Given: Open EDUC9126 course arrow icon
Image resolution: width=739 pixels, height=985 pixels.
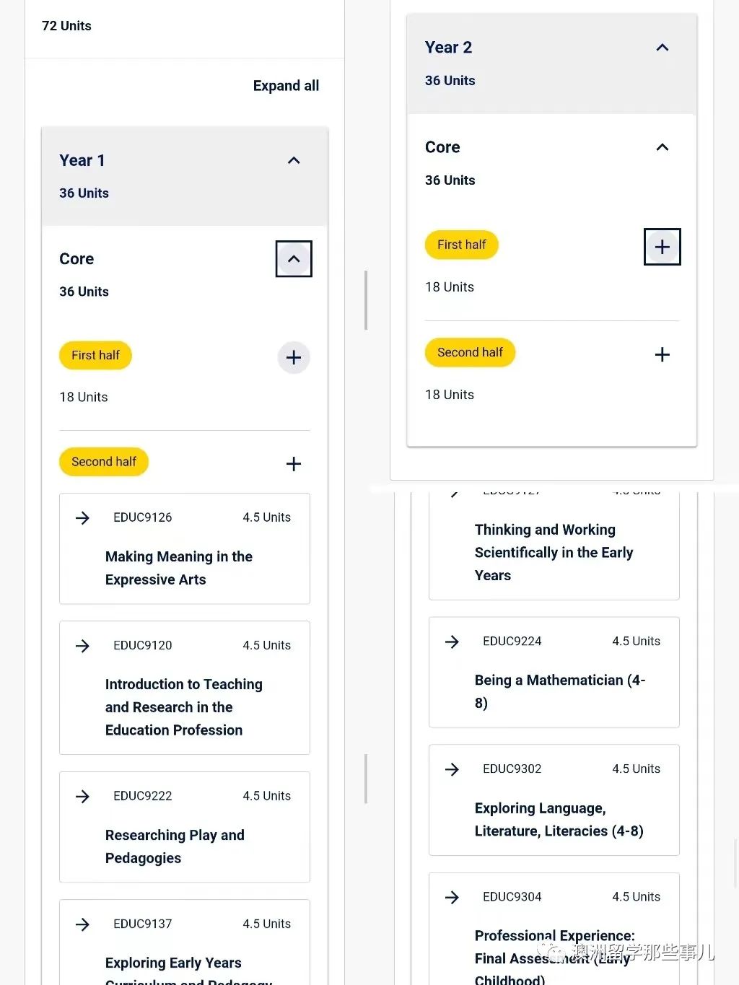Looking at the screenshot, I should point(83,518).
